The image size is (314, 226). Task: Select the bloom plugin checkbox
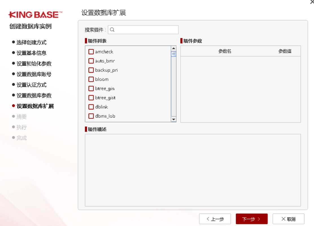click(91, 79)
